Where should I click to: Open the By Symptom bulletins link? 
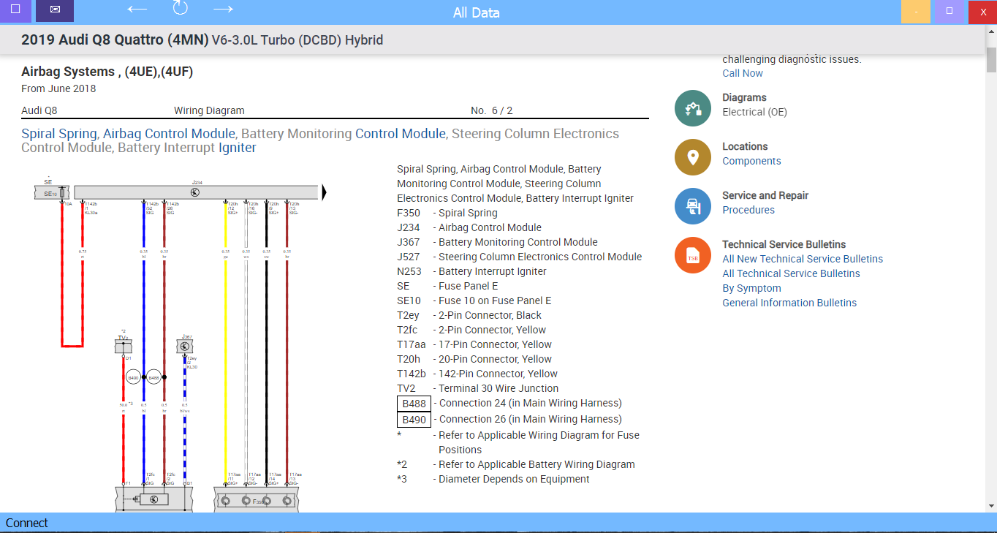pos(751,288)
